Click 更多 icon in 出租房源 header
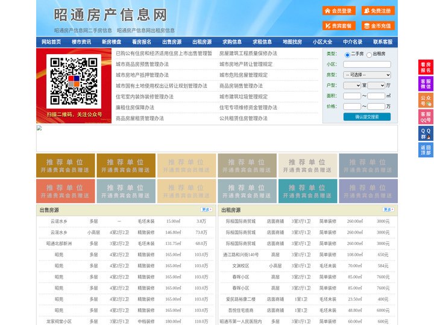434x325 pixels. pyautogui.click(x=388, y=209)
